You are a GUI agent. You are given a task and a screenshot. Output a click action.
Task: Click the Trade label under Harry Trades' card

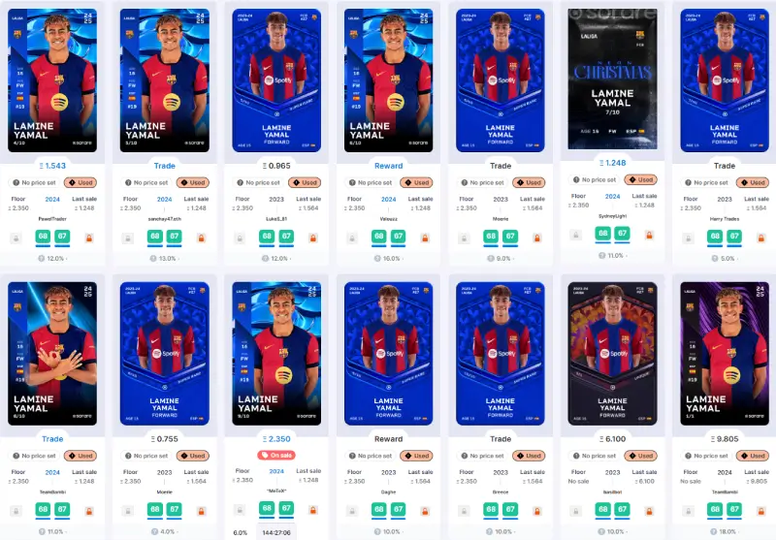pos(725,166)
